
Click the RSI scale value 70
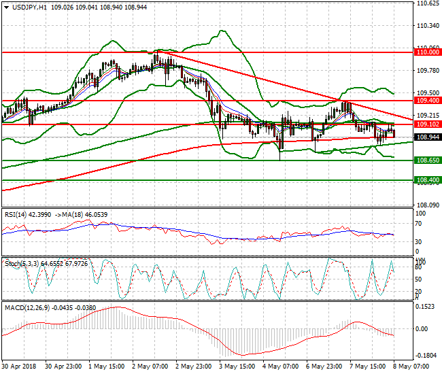(419, 224)
